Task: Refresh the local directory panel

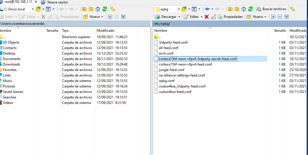Action: coord(104,9)
